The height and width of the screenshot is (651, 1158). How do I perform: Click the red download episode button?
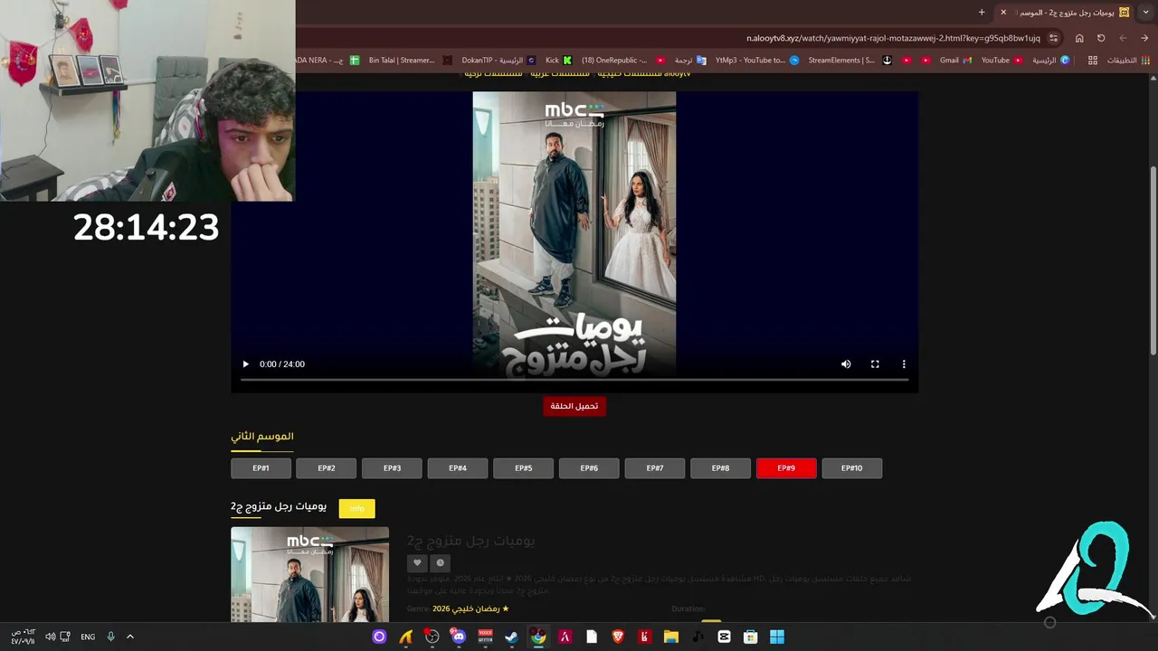tap(574, 406)
